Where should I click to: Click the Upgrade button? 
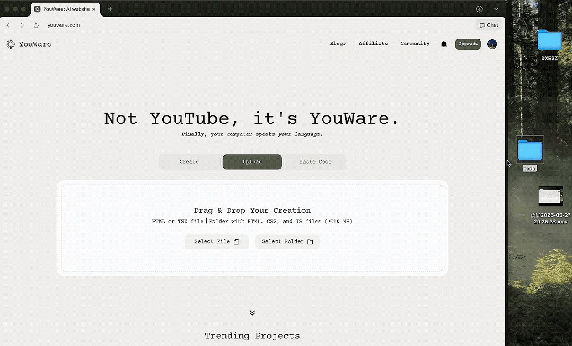click(x=468, y=44)
